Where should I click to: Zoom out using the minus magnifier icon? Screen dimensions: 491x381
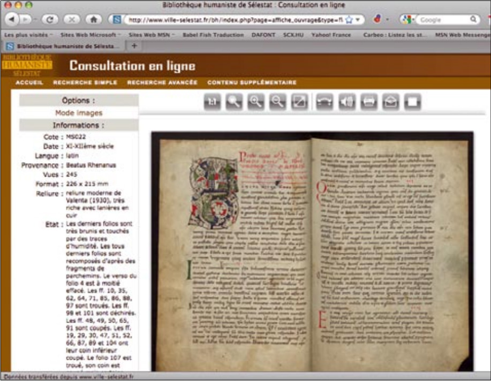(x=278, y=102)
